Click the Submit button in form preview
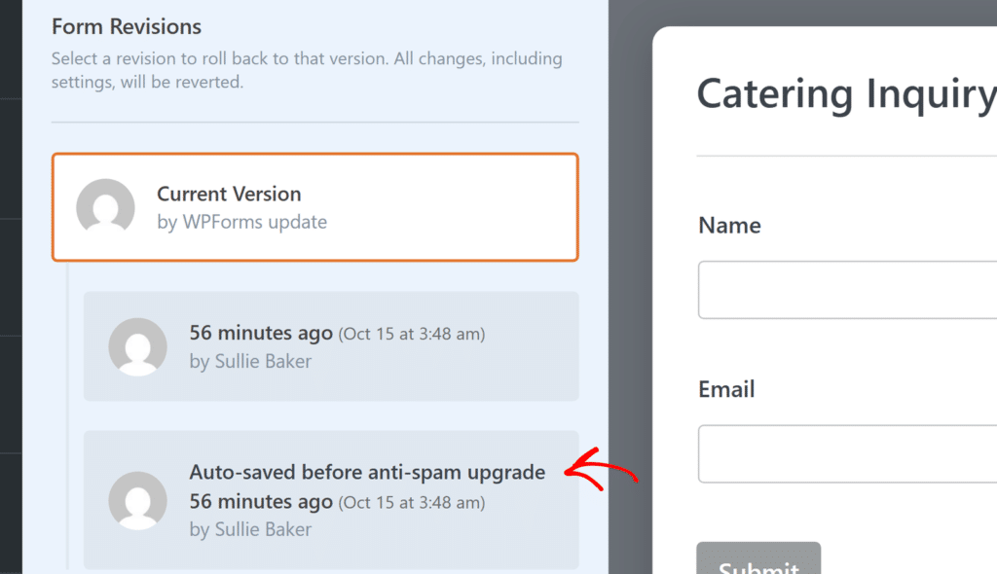 758,558
